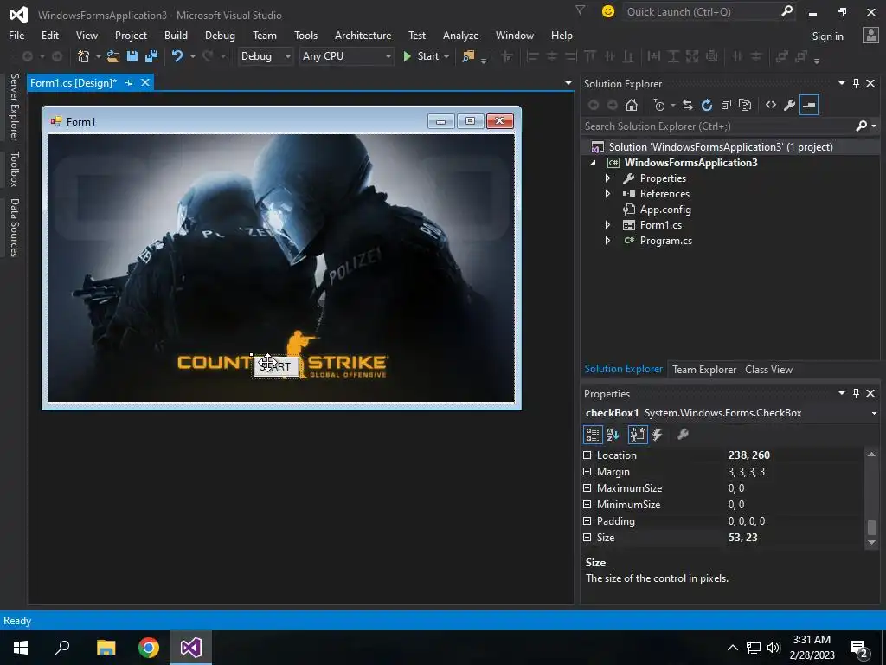886x665 pixels.
Task: Open the Toolbox side tab
Action: pos(14,169)
